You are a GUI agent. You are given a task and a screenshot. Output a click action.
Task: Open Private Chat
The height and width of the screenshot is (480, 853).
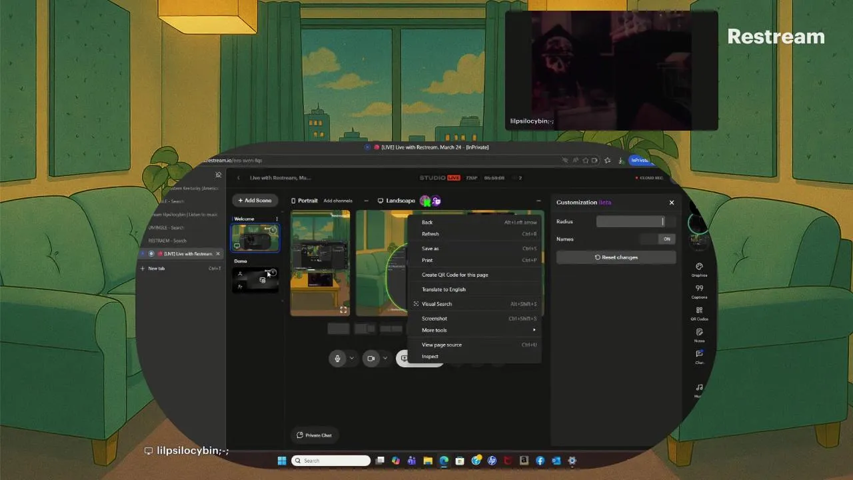315,435
